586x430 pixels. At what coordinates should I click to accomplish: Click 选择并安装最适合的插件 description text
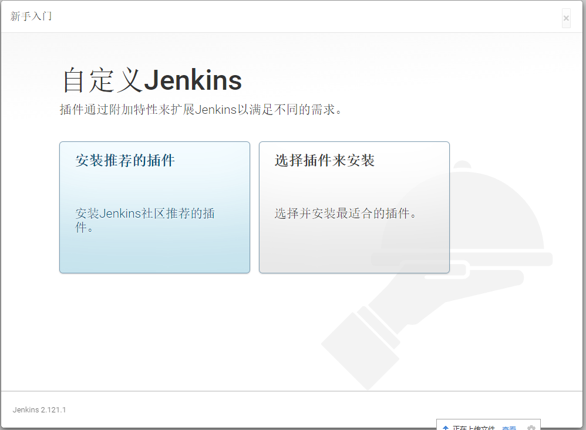click(346, 214)
